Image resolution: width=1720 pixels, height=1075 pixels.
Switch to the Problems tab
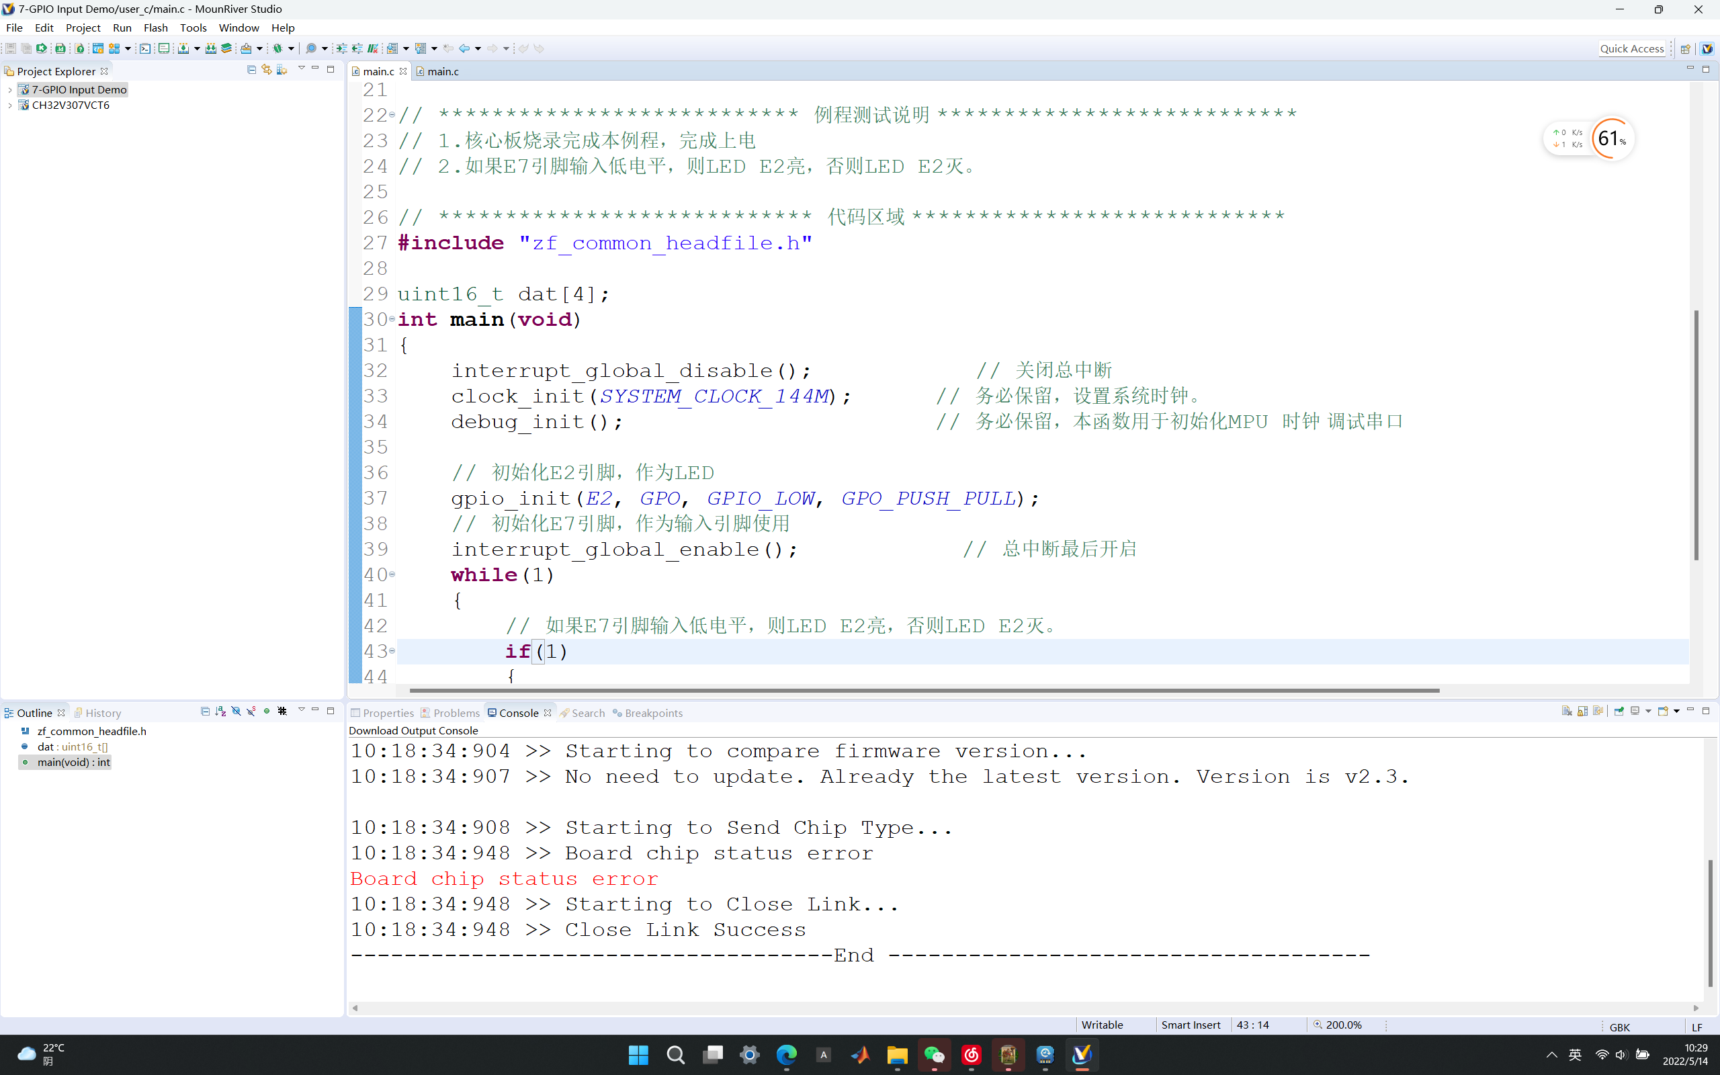pyautogui.click(x=451, y=712)
